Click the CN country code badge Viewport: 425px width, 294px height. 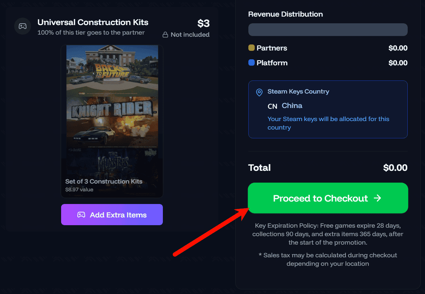[x=272, y=106]
